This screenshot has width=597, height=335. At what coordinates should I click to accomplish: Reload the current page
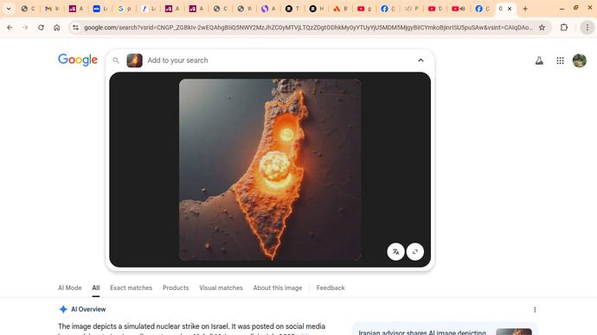[x=41, y=28]
